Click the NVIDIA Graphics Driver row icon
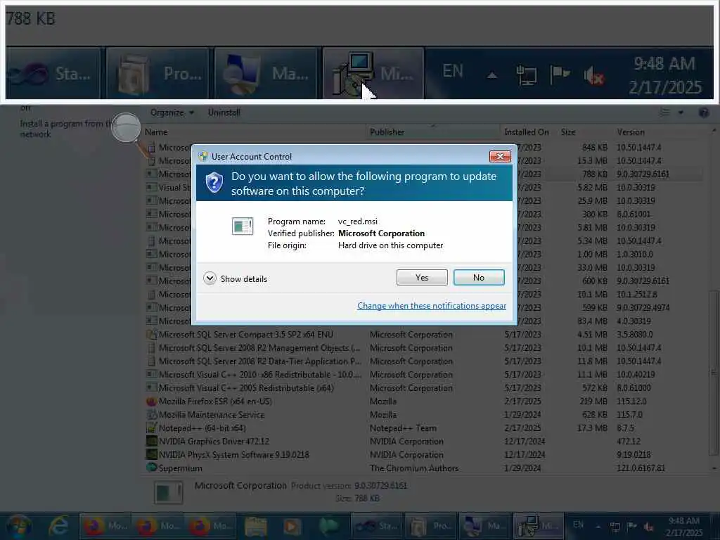Image resolution: width=720 pixels, height=540 pixels. coord(151,442)
